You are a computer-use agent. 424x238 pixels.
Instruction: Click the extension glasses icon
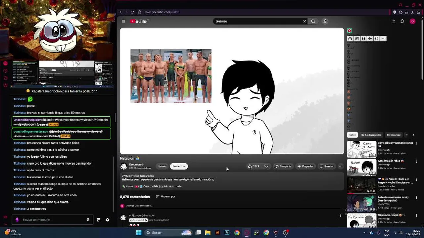[363, 39]
